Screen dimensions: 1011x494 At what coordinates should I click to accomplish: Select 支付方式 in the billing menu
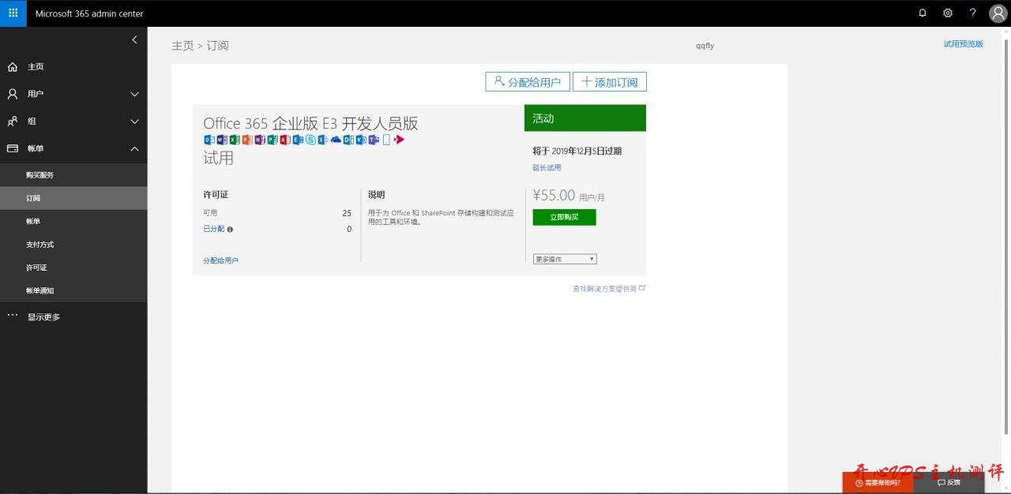click(39, 244)
